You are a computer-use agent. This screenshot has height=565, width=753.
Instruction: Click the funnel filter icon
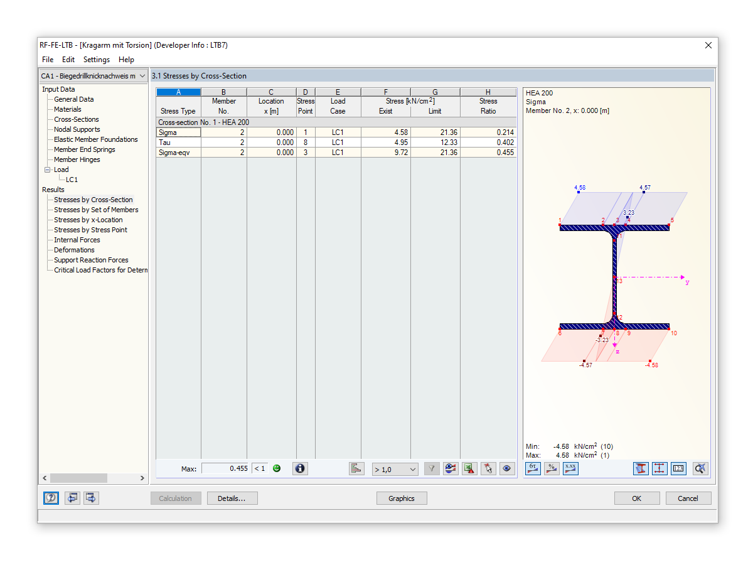[432, 468]
